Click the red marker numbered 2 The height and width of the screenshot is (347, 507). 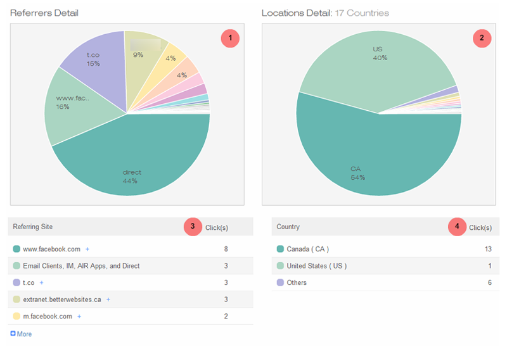point(482,38)
